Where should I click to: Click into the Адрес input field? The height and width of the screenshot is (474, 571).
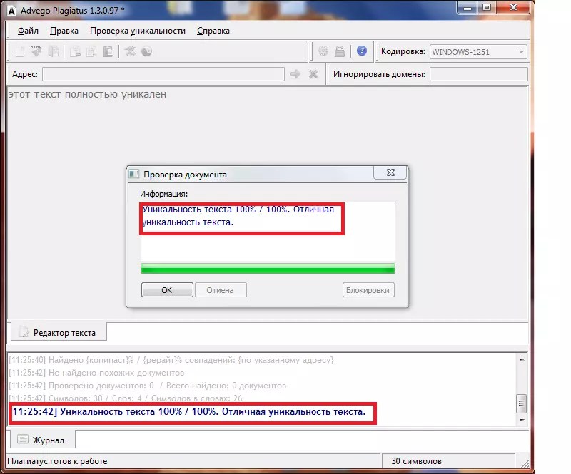163,74
